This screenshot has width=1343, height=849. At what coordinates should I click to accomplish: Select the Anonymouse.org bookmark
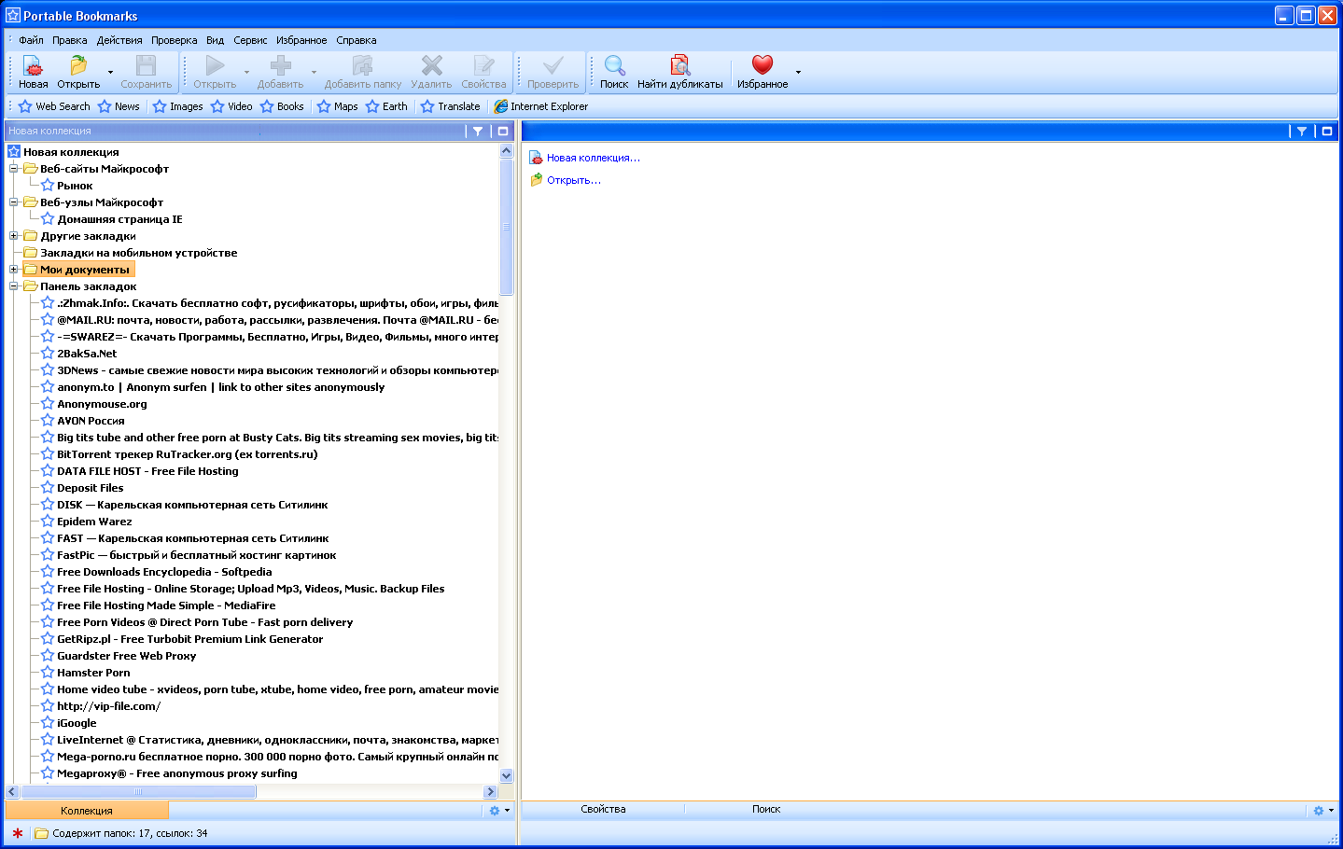coord(102,404)
